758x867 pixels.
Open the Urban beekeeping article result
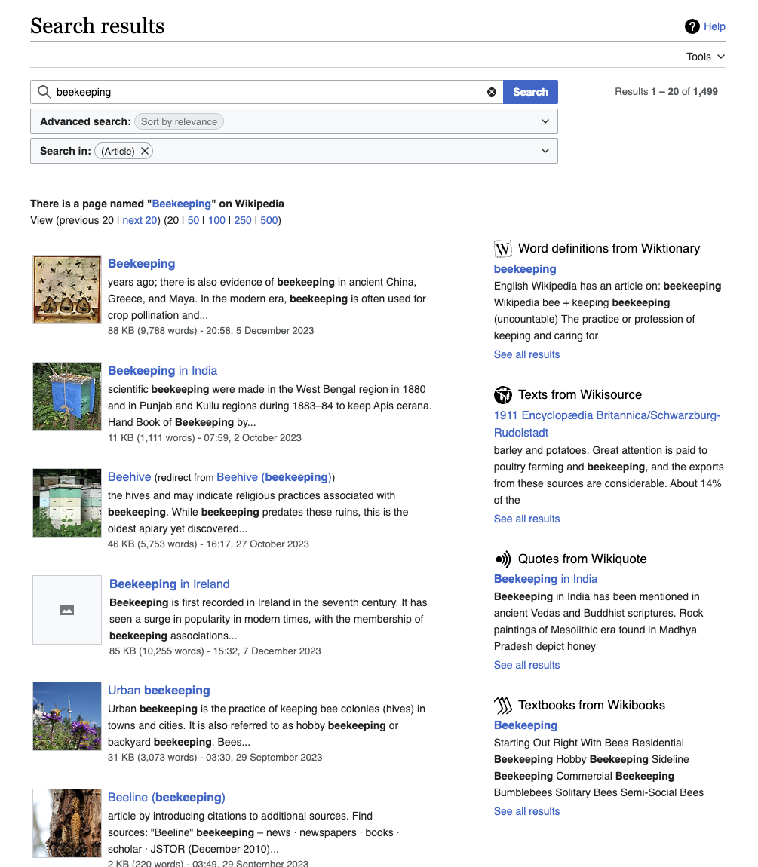click(159, 690)
